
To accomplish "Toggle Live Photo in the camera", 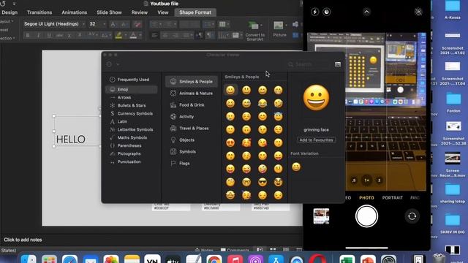I will click(418, 12).
